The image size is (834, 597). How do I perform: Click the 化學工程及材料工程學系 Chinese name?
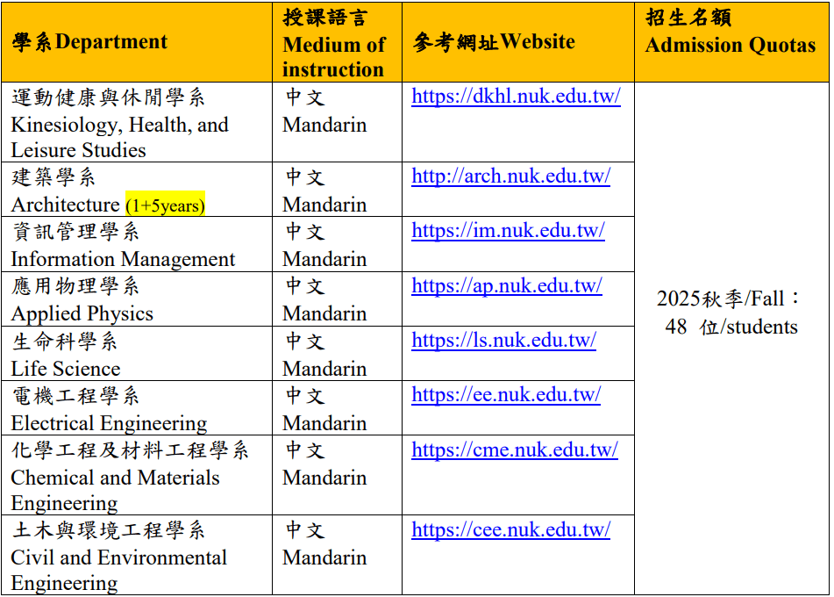[x=130, y=450]
